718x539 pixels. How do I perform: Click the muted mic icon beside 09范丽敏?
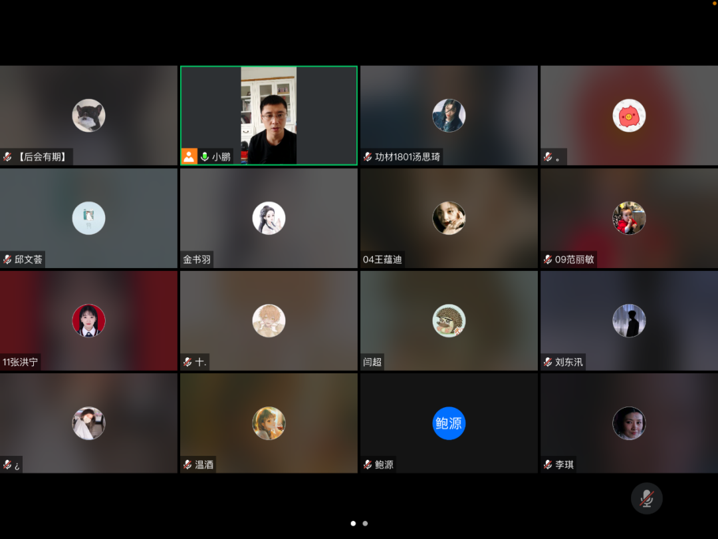click(548, 260)
